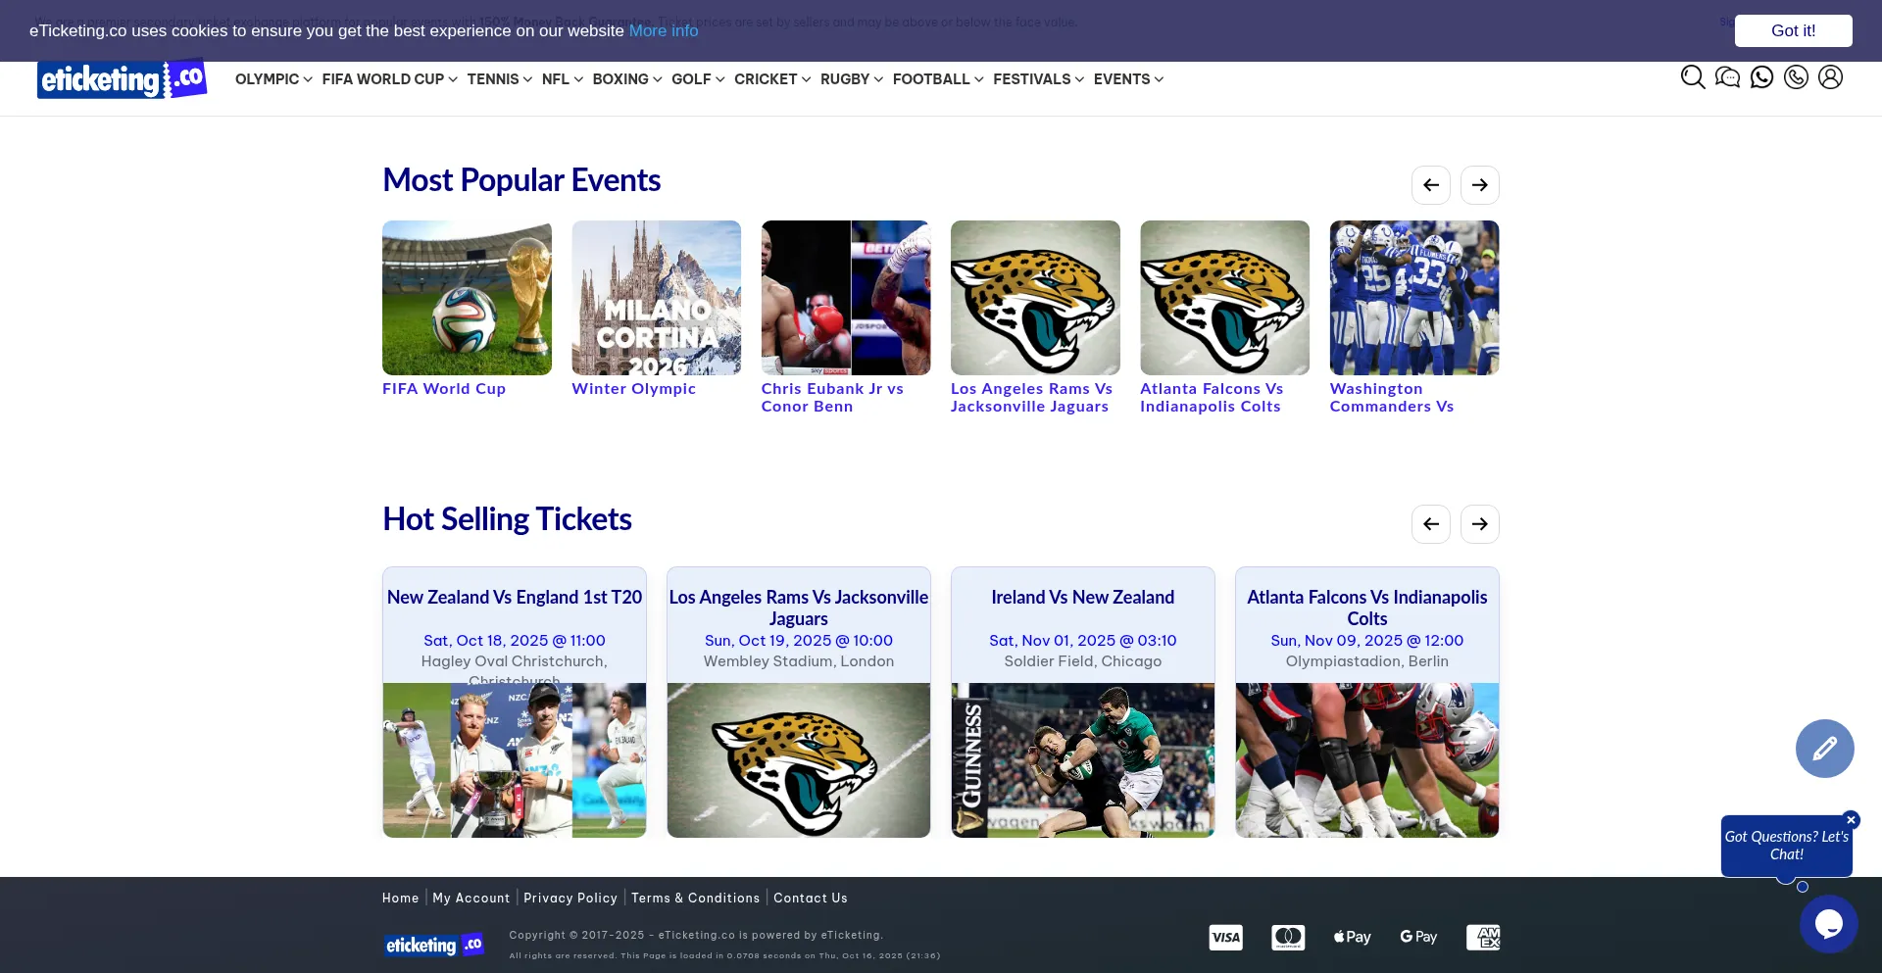
Task: Click the floating pencil edit button
Action: (x=1825, y=749)
